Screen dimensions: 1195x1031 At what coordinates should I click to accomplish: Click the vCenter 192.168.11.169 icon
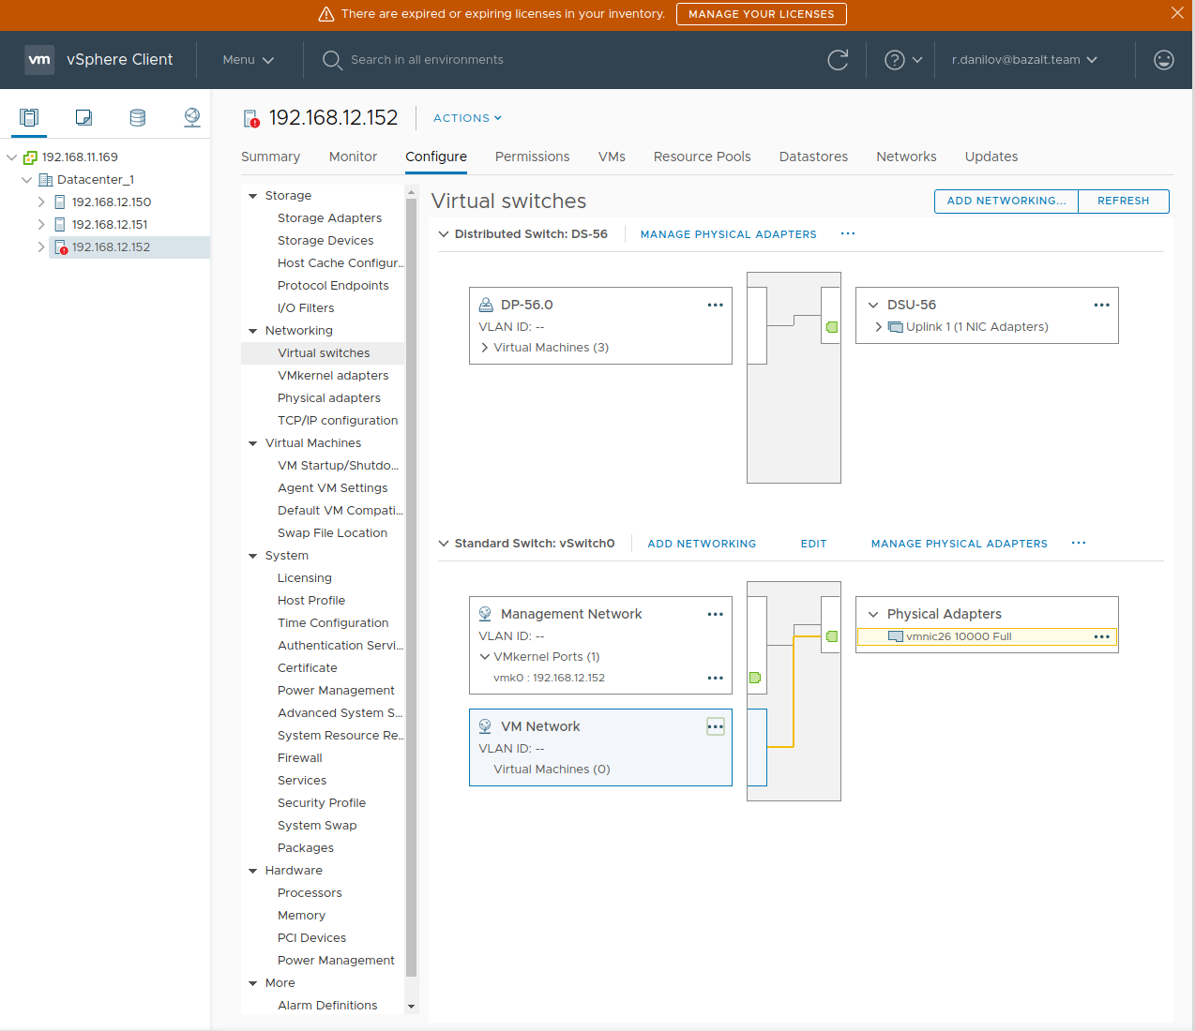tap(30, 157)
